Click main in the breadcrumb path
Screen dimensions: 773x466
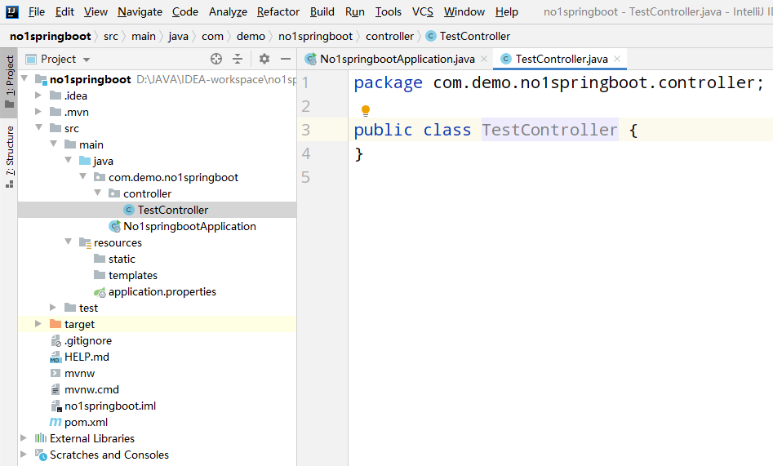[x=144, y=36]
